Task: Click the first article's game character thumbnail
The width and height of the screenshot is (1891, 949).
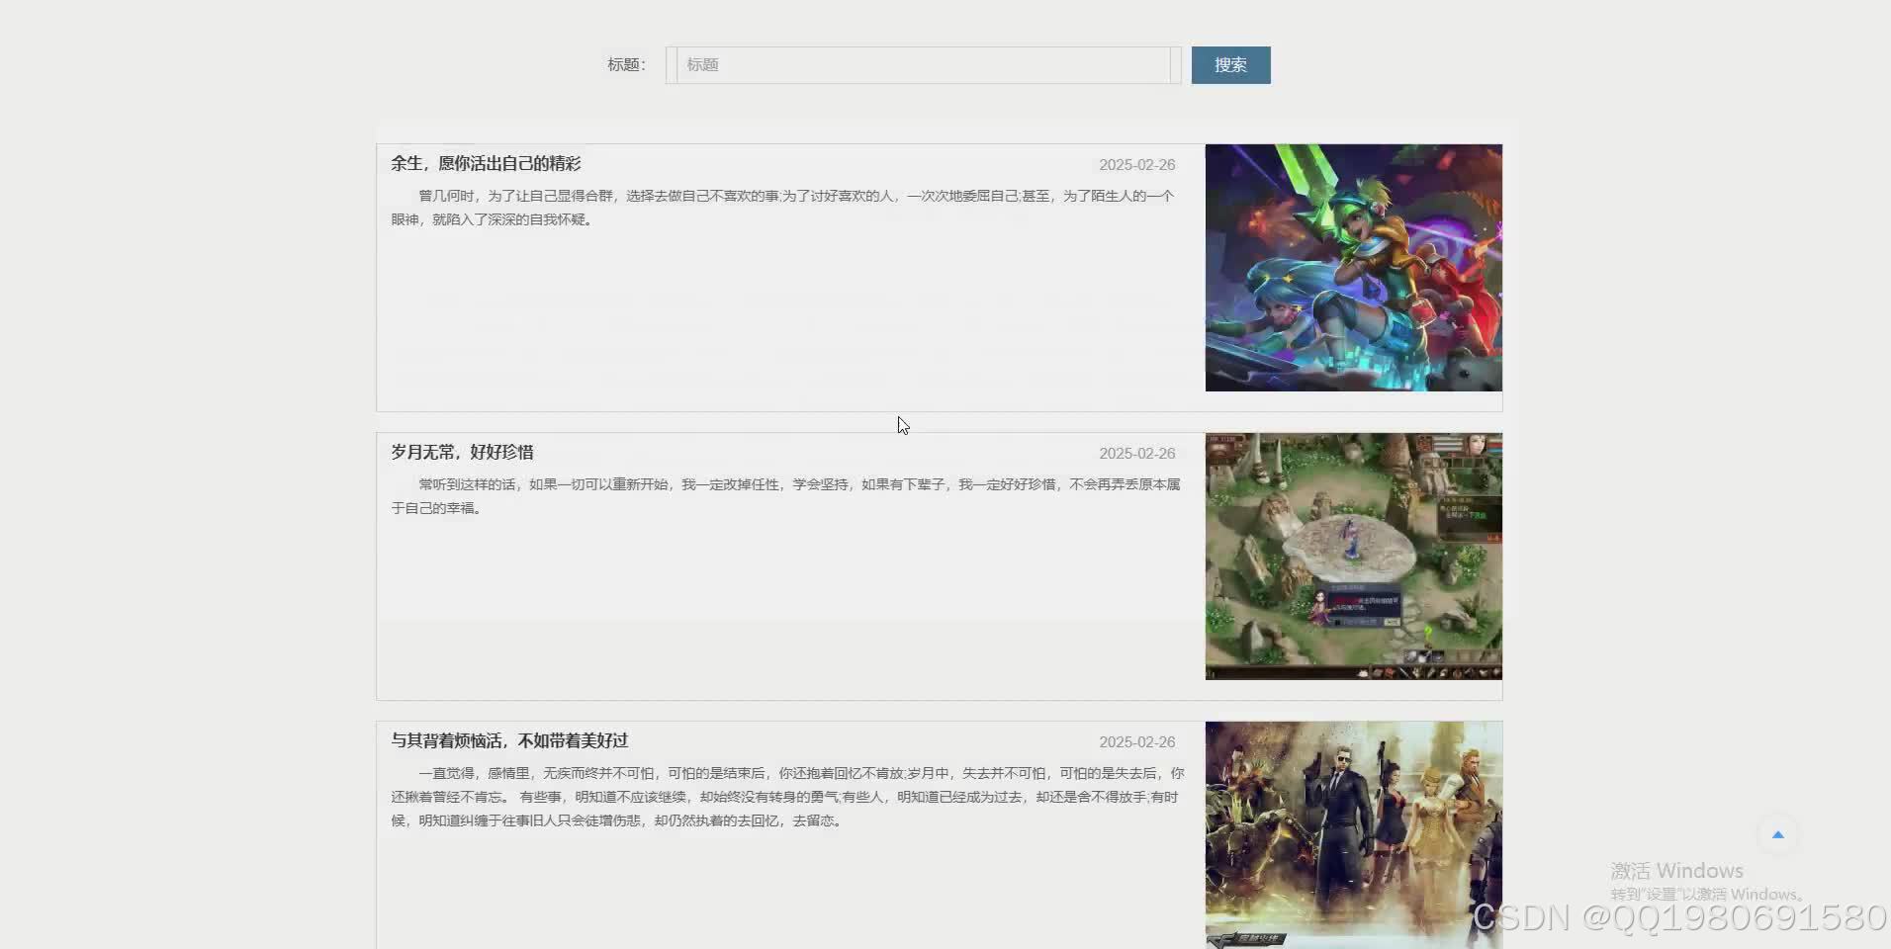Action: point(1352,268)
